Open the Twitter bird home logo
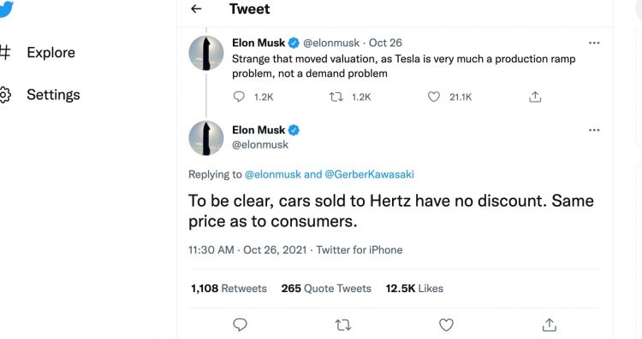The width and height of the screenshot is (642, 339). click(5, 9)
